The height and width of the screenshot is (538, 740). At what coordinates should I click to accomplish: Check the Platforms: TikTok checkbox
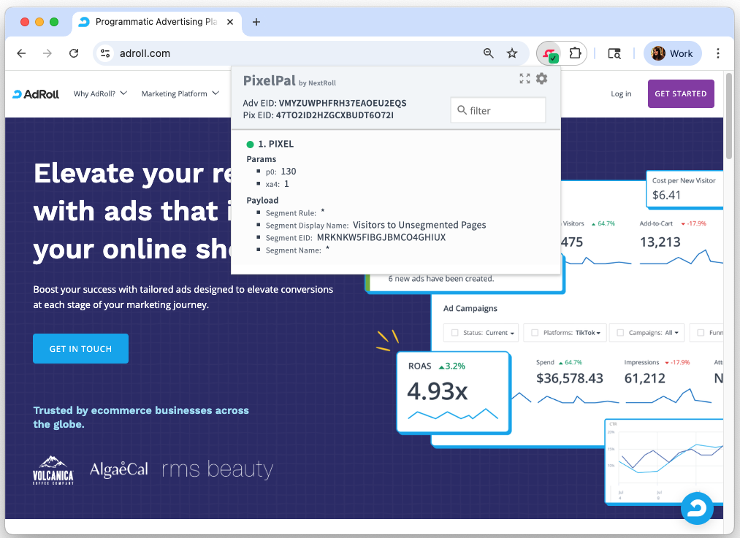coord(535,333)
